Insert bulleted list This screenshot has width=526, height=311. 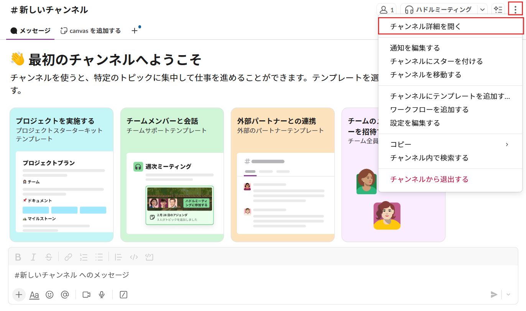(99, 257)
